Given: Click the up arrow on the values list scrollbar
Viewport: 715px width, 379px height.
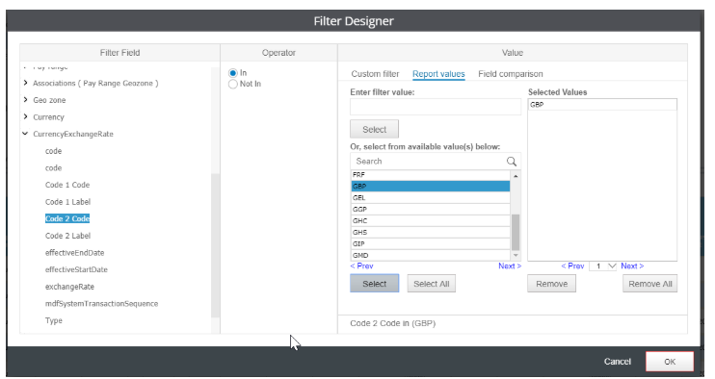Looking at the screenshot, I should [x=516, y=176].
